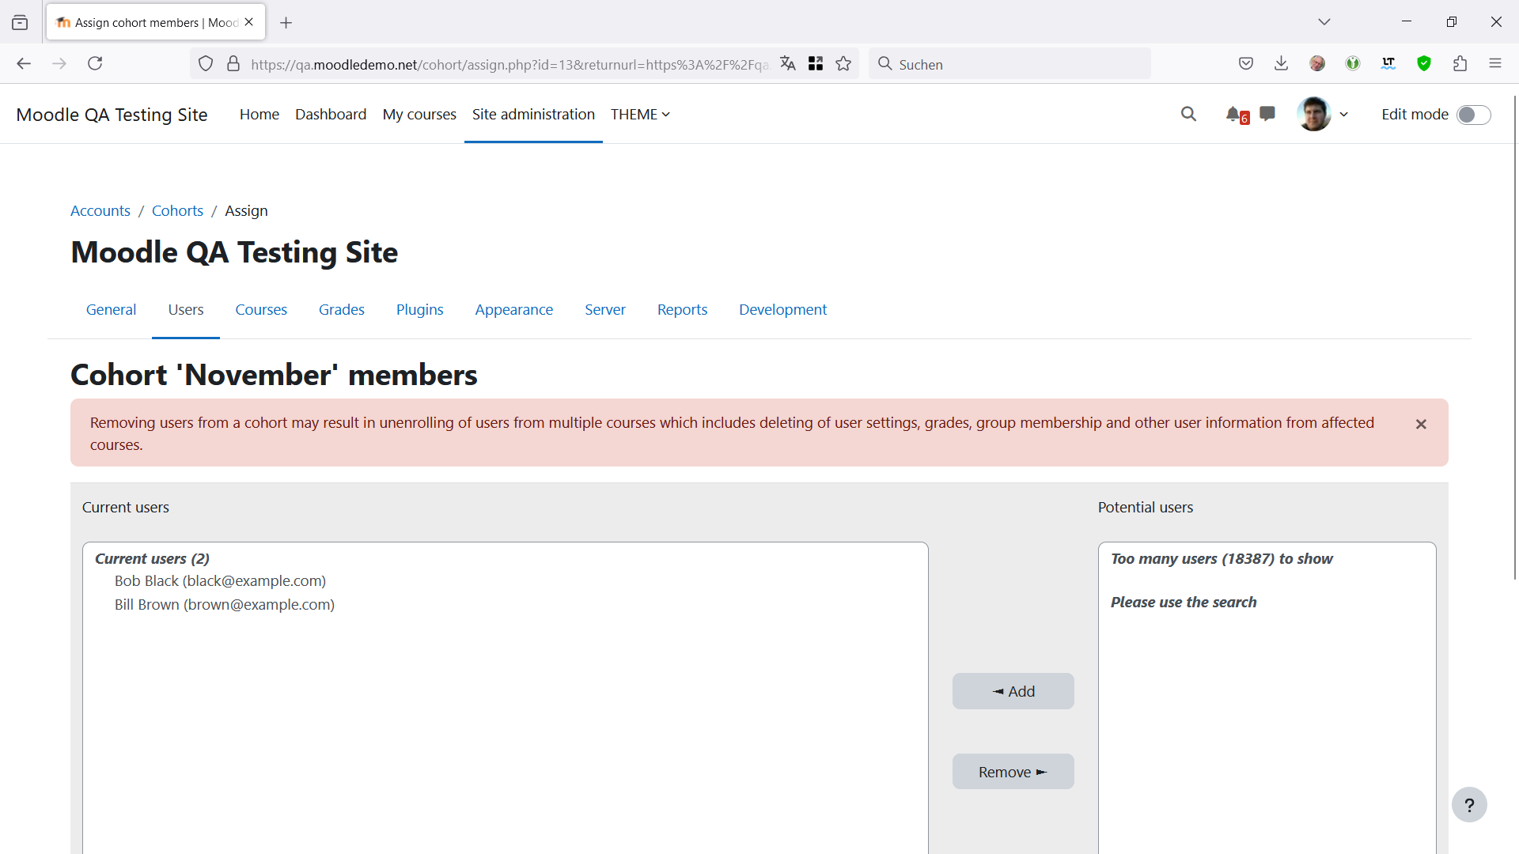Open Firefox recent browsing view icon
Screen dimensions: 1519x854
click(20, 22)
